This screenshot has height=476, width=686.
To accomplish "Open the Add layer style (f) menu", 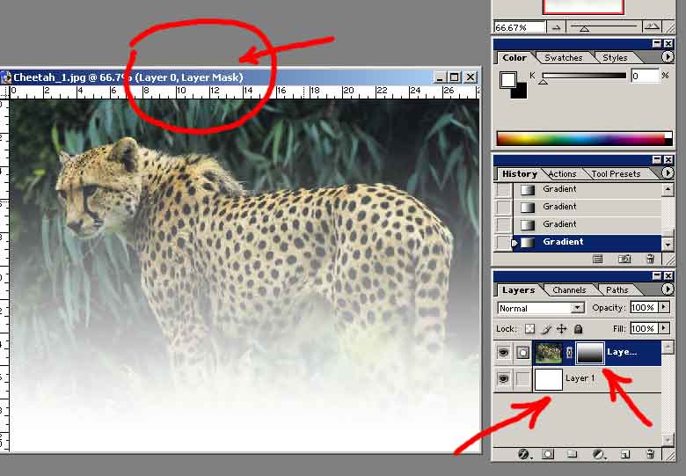I will [x=523, y=455].
